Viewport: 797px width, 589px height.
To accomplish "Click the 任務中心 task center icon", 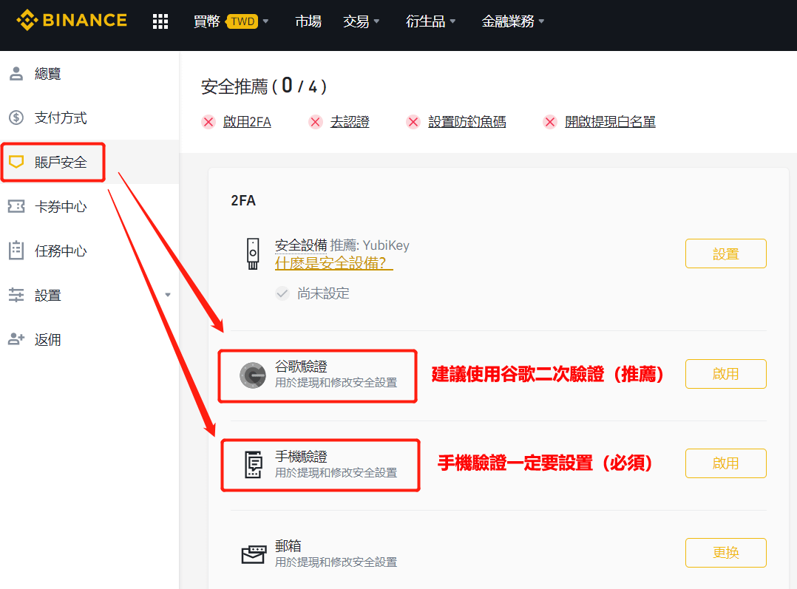I will 16,250.
